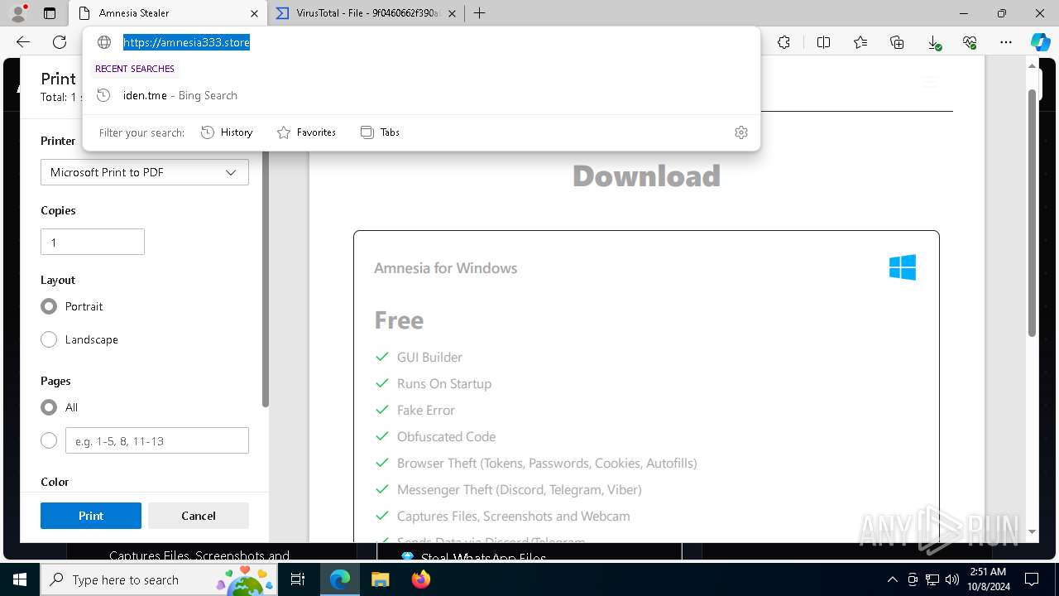Click the 'Obfuscated Code' feature text

pyautogui.click(x=446, y=436)
